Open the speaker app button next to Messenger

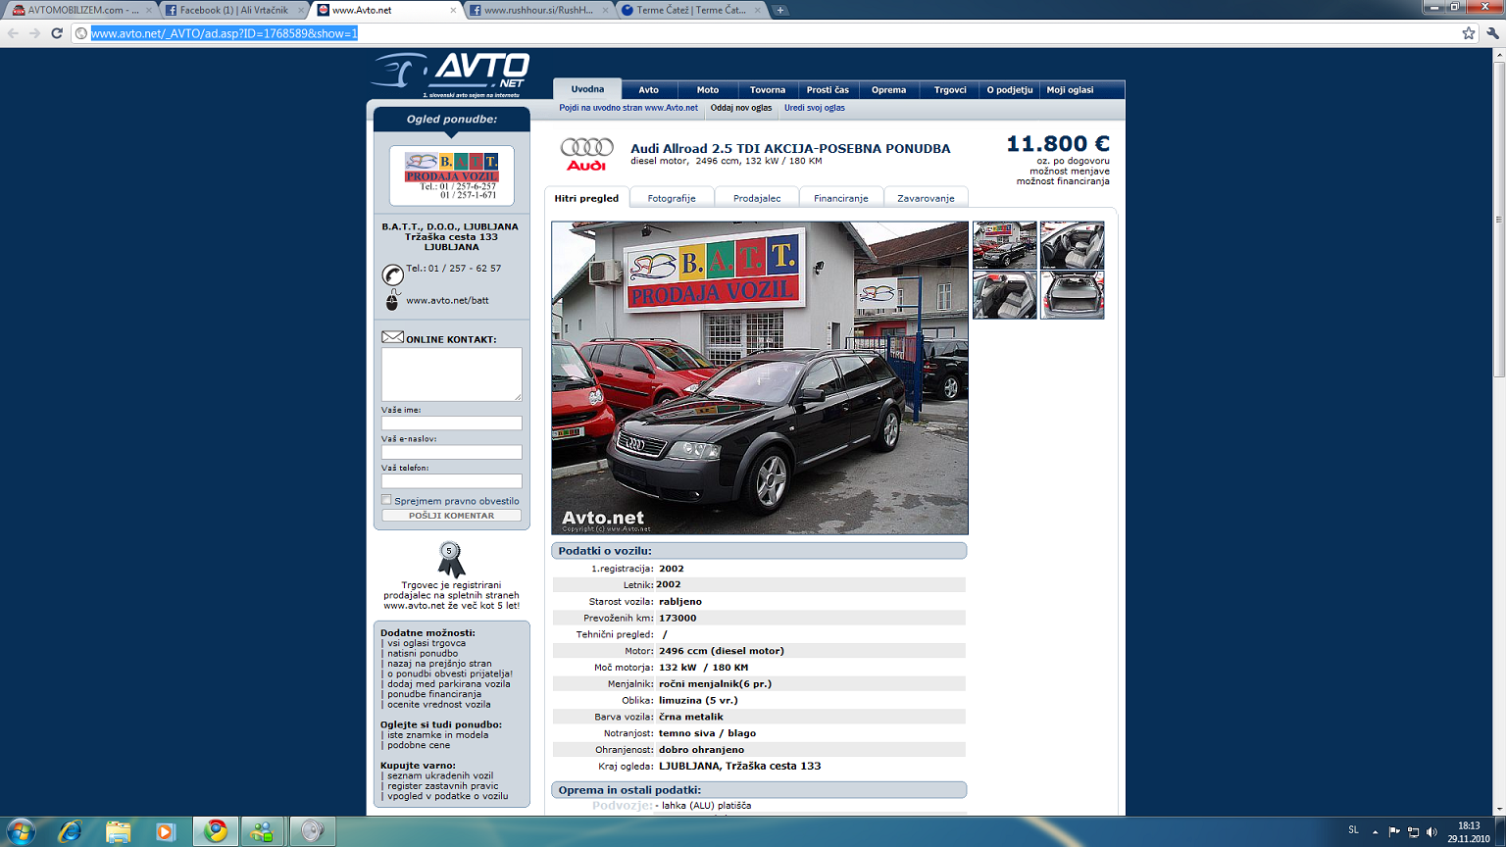312,831
